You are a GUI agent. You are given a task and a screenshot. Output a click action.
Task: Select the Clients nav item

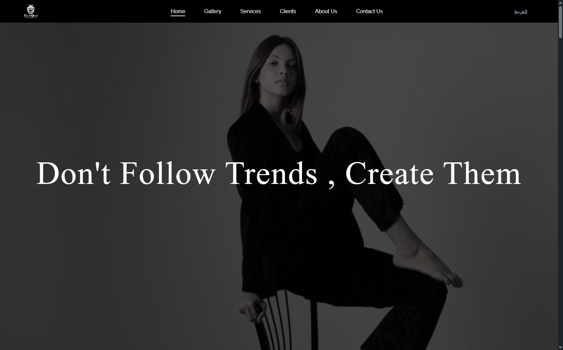pos(288,11)
